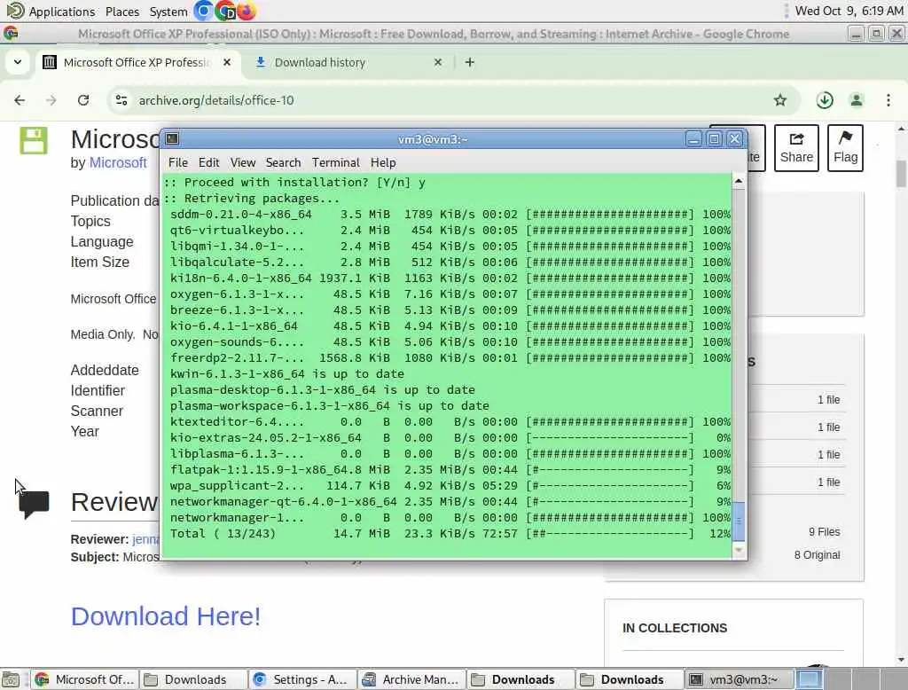Launch Firefox from the top panel
The image size is (908, 690).
tap(246, 11)
